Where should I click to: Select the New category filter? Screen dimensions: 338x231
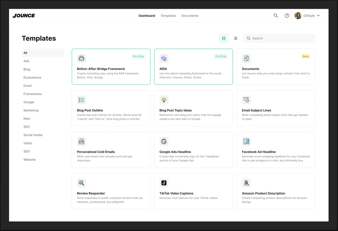pos(27,119)
